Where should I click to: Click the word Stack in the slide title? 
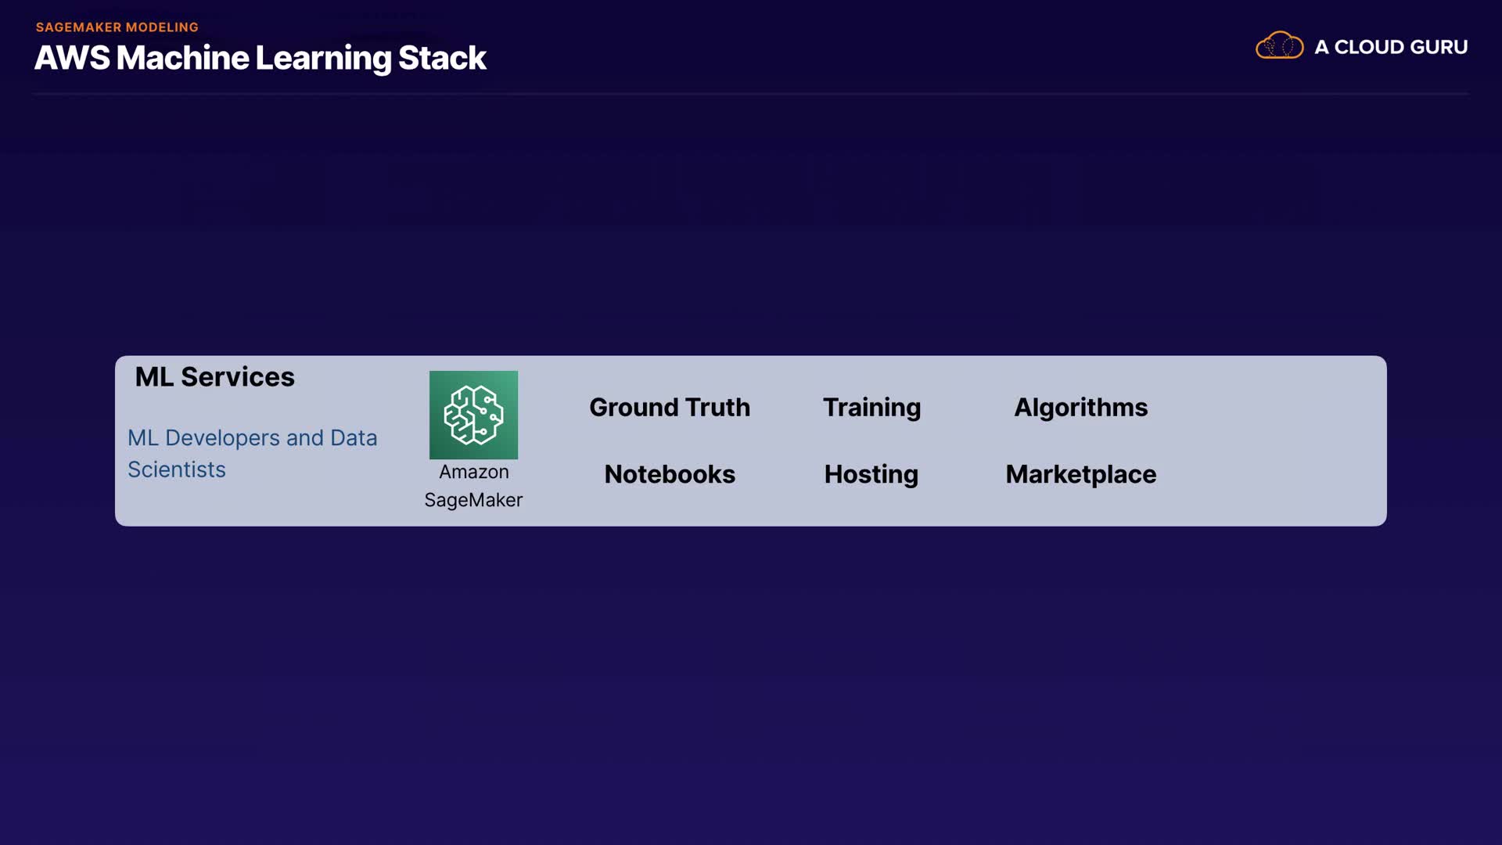click(442, 58)
